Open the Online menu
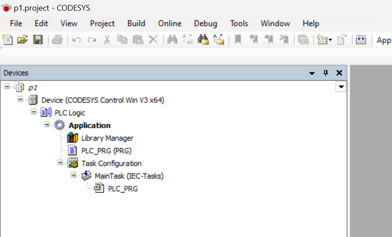The height and width of the screenshot is (237, 392). pos(170,24)
